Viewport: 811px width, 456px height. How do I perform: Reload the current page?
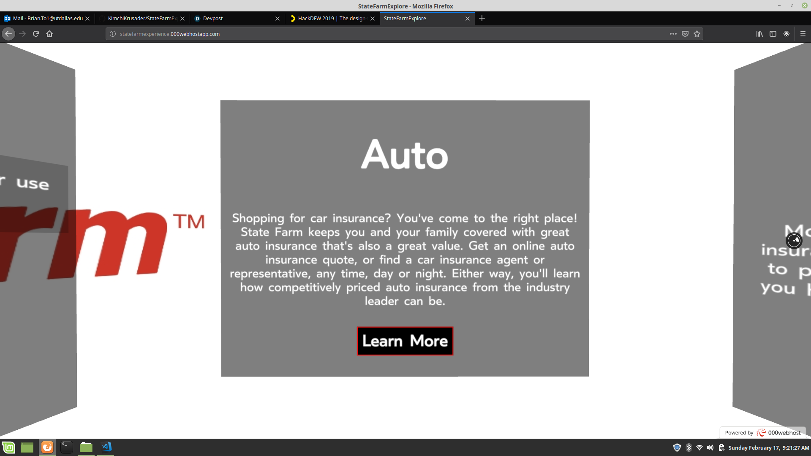(36, 34)
